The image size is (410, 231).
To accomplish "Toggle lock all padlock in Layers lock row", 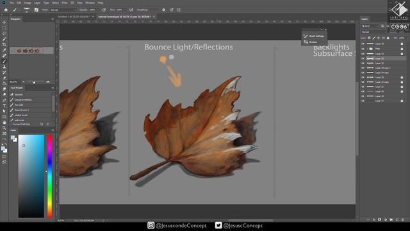I will tap(388, 38).
